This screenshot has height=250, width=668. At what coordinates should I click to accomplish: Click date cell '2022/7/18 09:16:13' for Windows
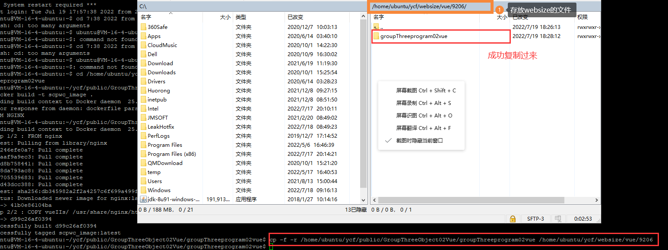click(312, 190)
